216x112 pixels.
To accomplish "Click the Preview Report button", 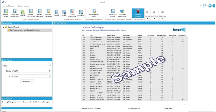I will [27, 81].
